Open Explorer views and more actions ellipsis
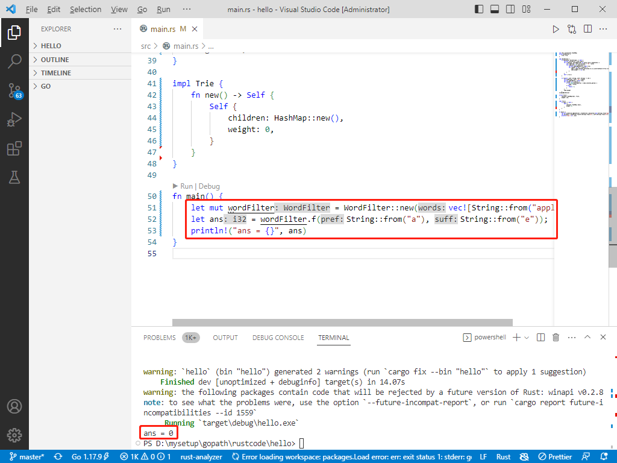617x463 pixels. (117, 29)
